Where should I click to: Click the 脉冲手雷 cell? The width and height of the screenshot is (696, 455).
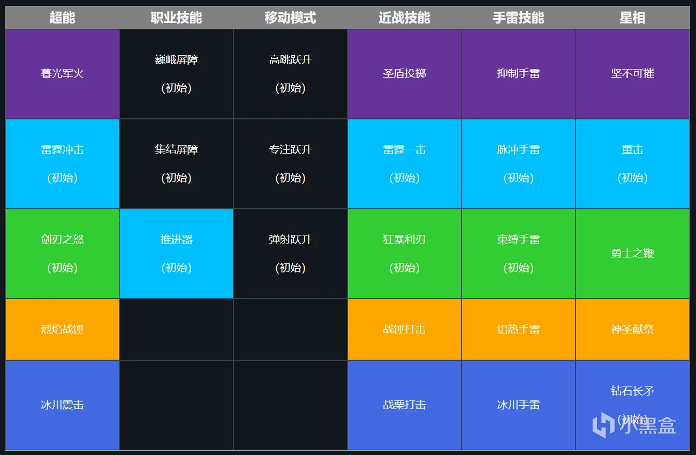click(x=518, y=164)
